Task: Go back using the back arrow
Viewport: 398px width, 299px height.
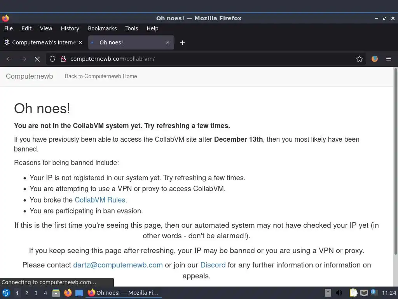Action: 9,59
